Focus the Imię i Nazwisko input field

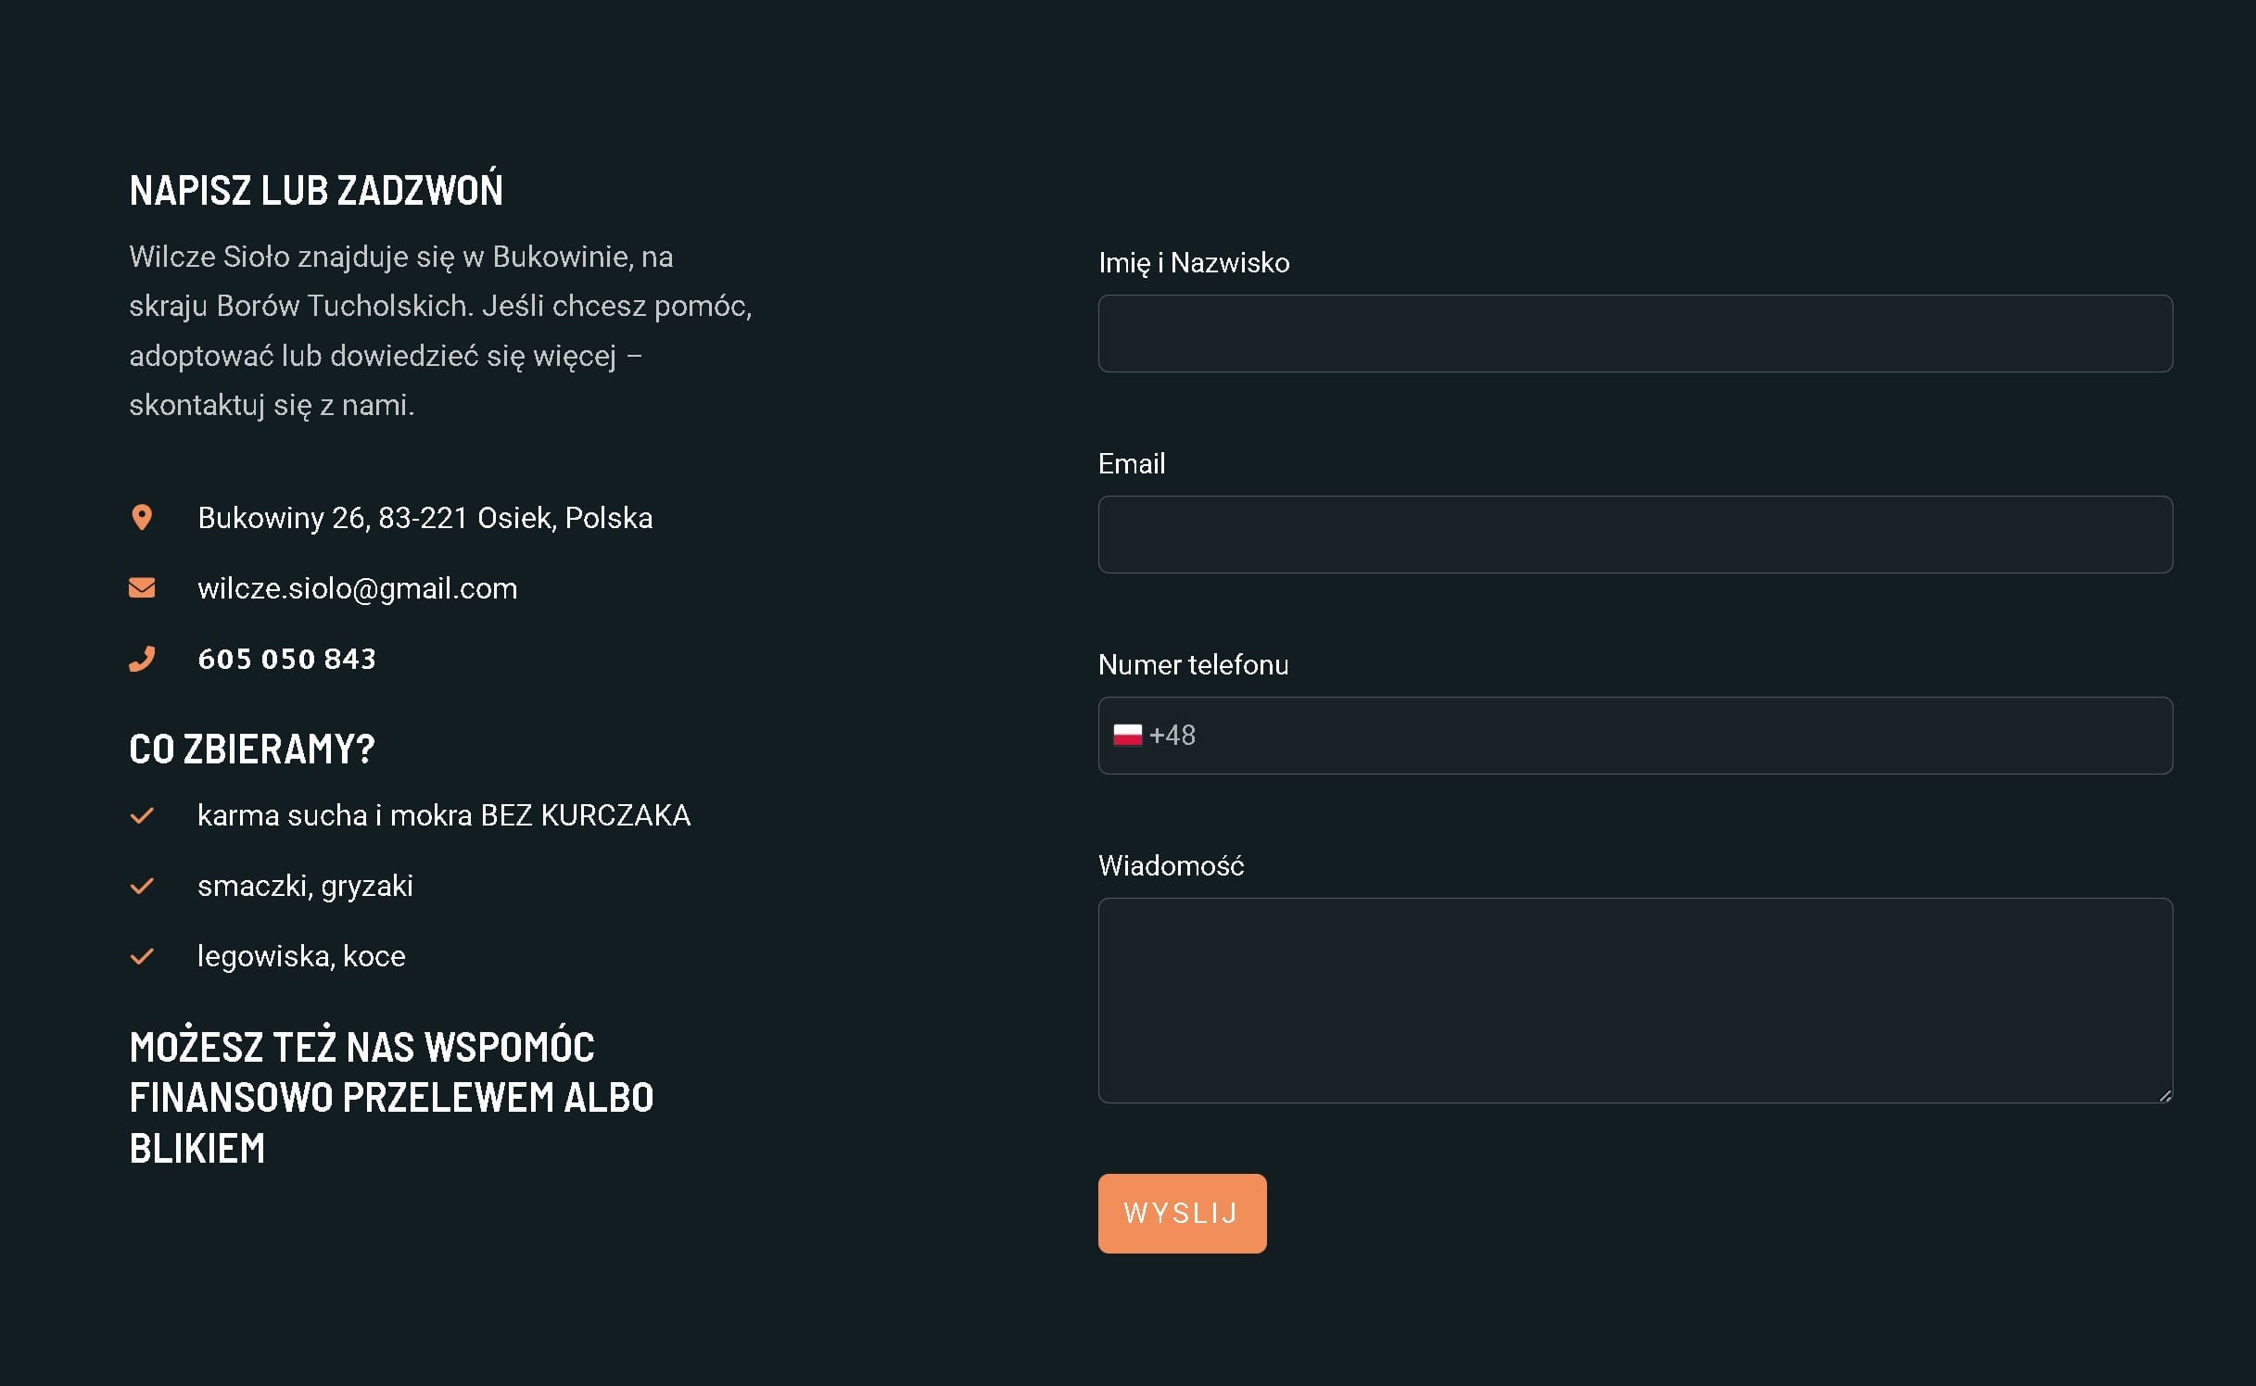point(1634,334)
